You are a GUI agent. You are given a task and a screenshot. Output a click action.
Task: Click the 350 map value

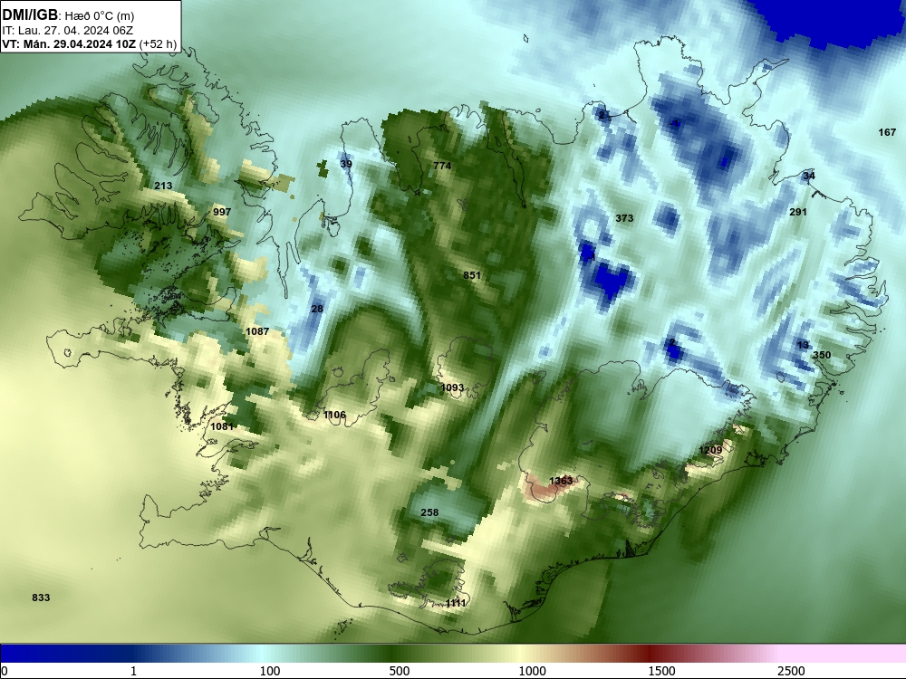click(822, 355)
